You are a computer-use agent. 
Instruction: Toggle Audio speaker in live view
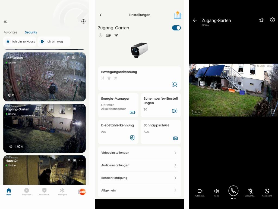point(216,191)
